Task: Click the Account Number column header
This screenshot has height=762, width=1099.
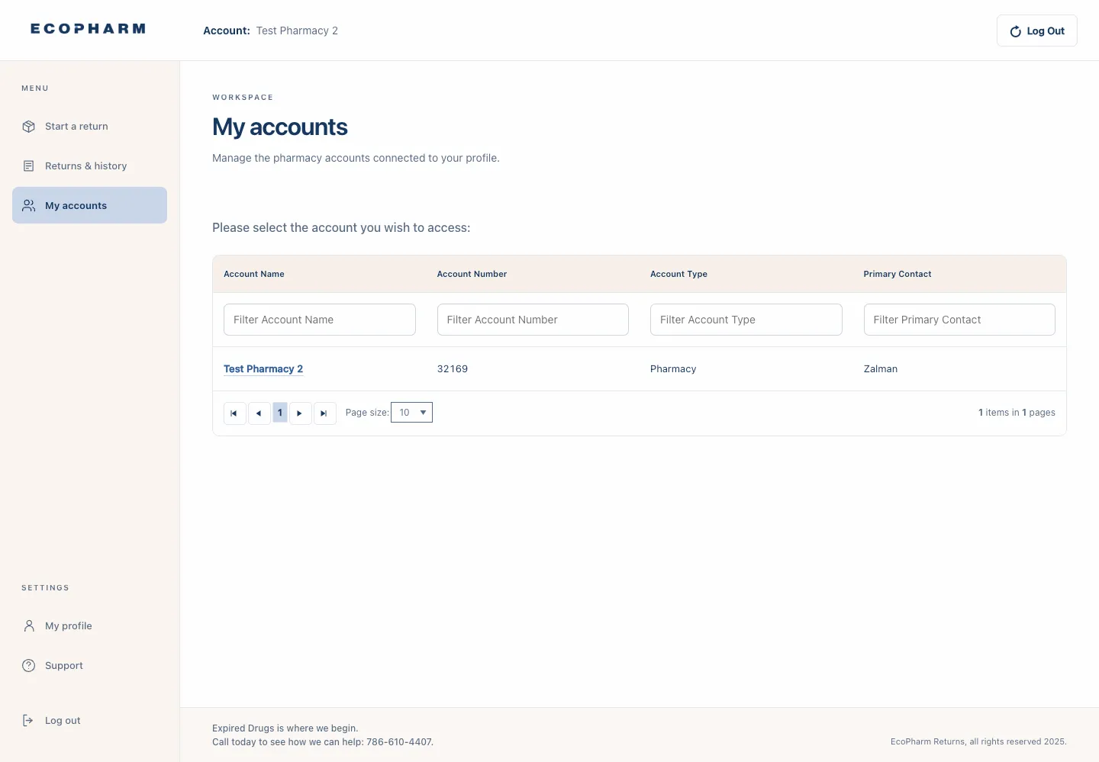Action: click(x=472, y=274)
